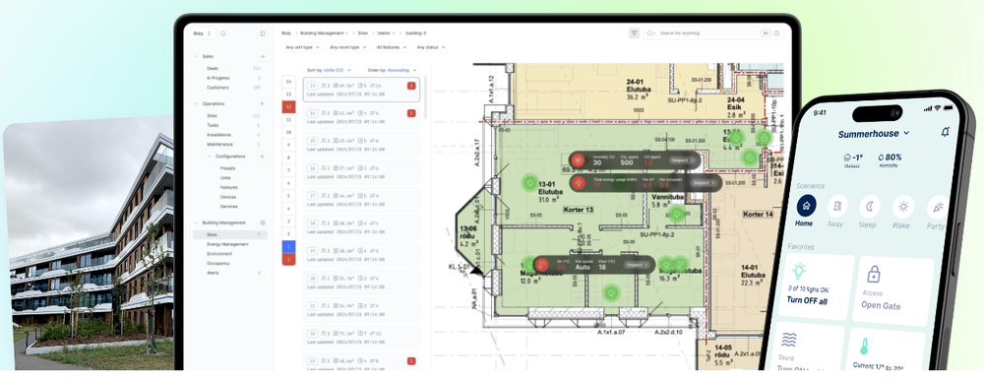
Task: Select unit 13 card in list
Action: (361, 90)
